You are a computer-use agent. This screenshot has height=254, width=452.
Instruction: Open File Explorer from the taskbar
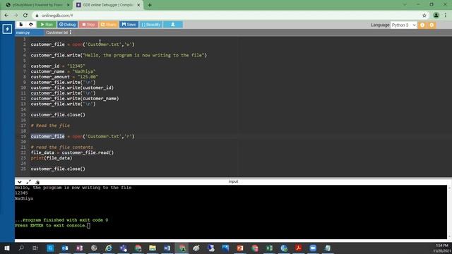point(153,248)
